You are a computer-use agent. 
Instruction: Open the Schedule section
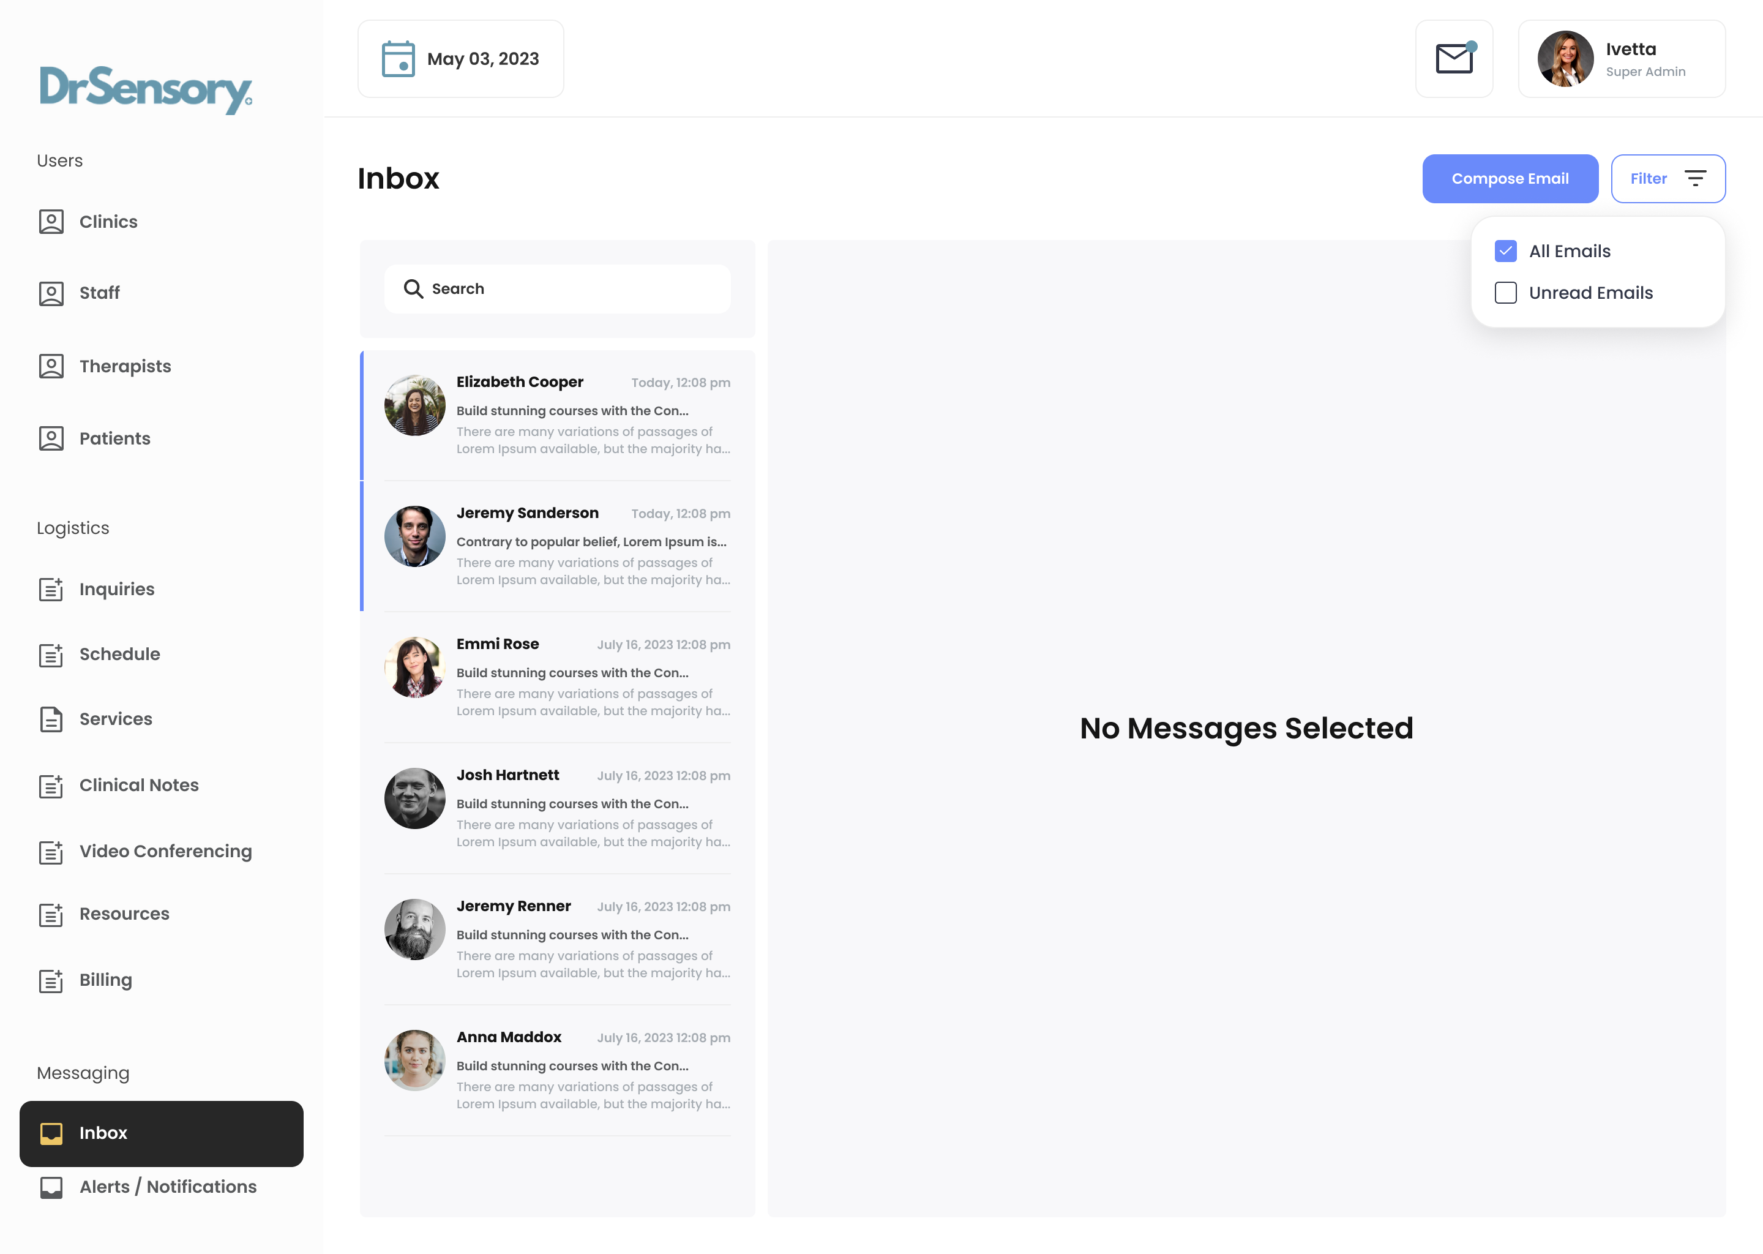(x=119, y=654)
